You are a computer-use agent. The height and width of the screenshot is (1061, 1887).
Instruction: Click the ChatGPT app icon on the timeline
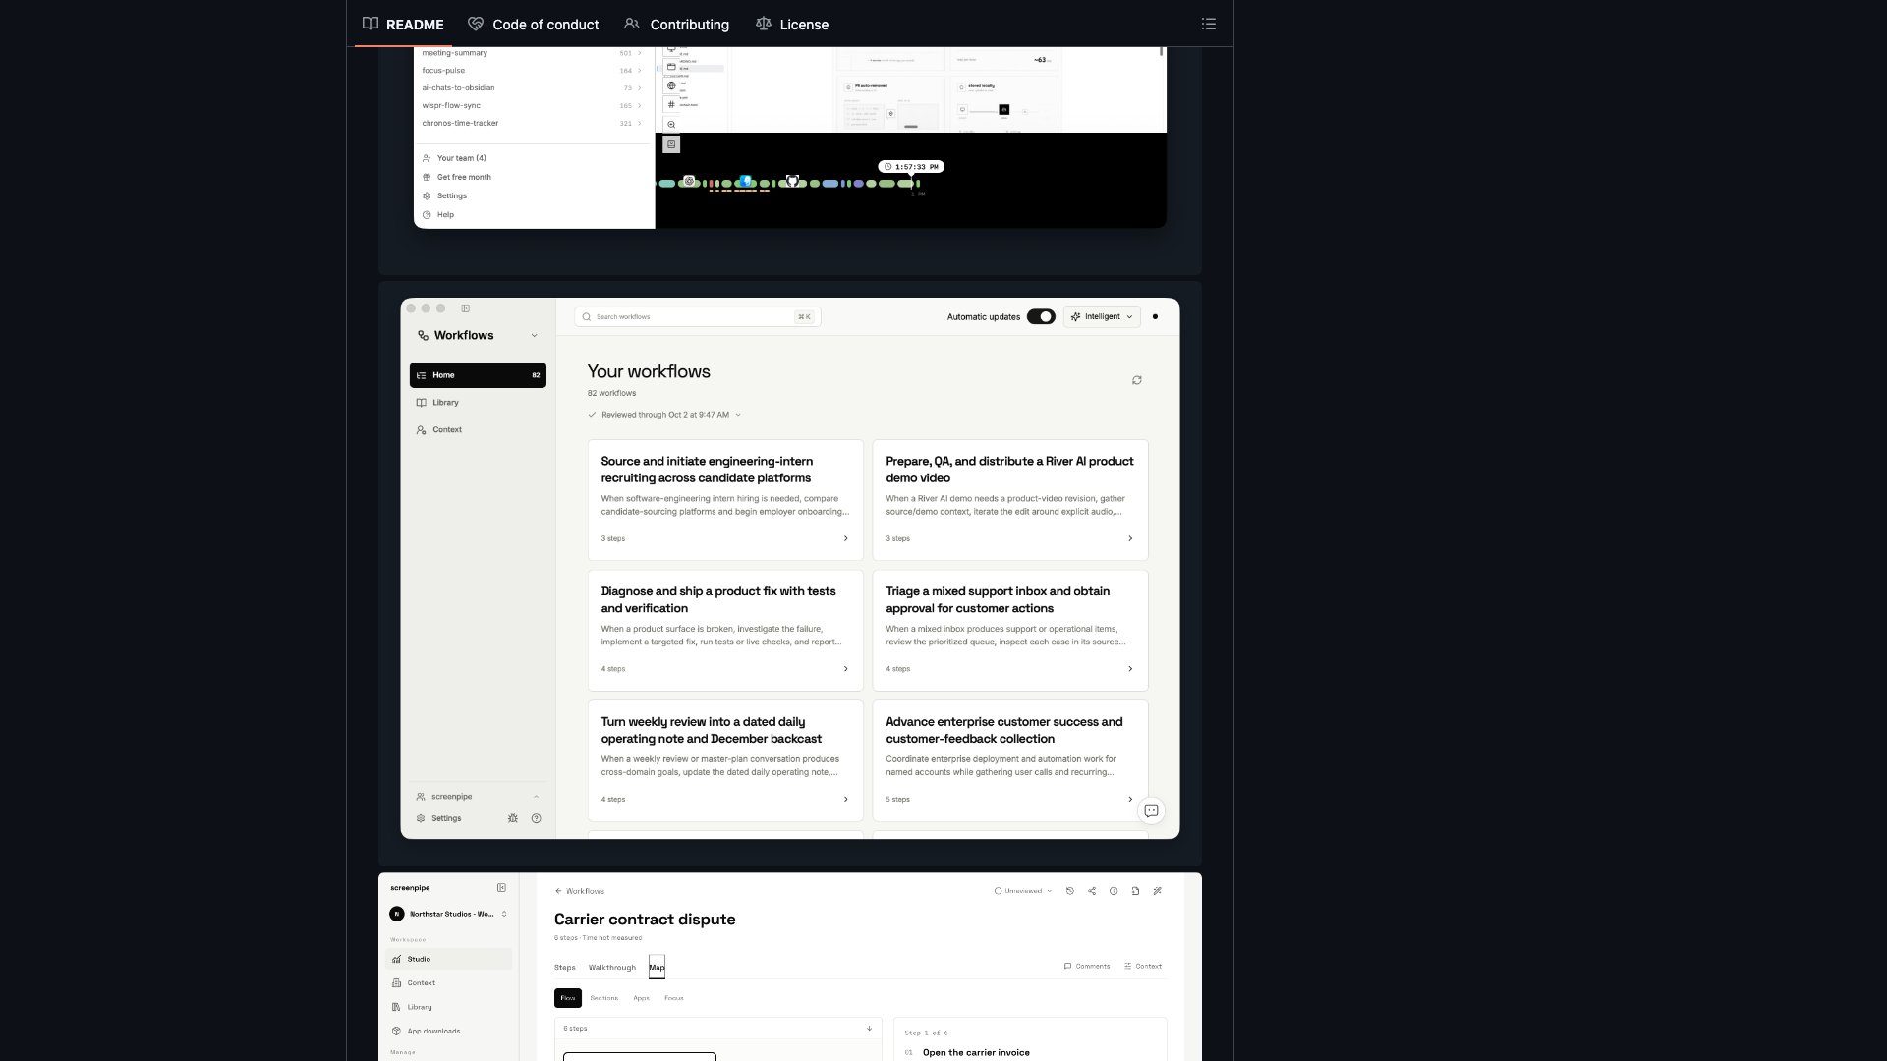point(689,181)
